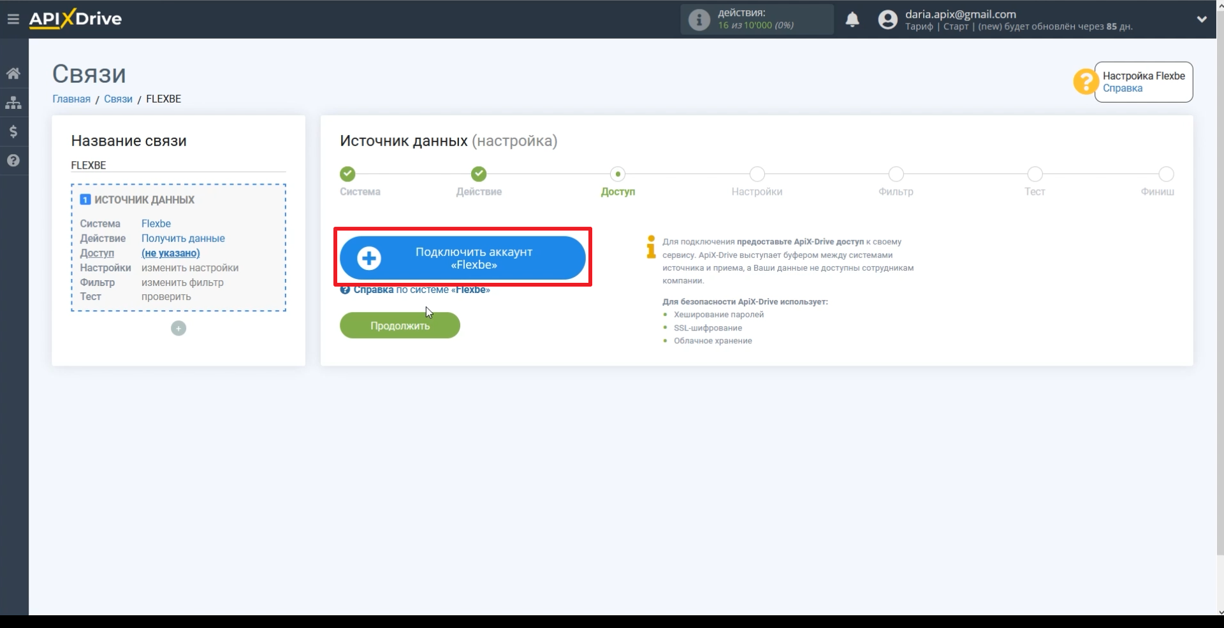Open the Справка link in Flexbe help box
Viewport: 1224px width, 628px height.
click(1123, 89)
